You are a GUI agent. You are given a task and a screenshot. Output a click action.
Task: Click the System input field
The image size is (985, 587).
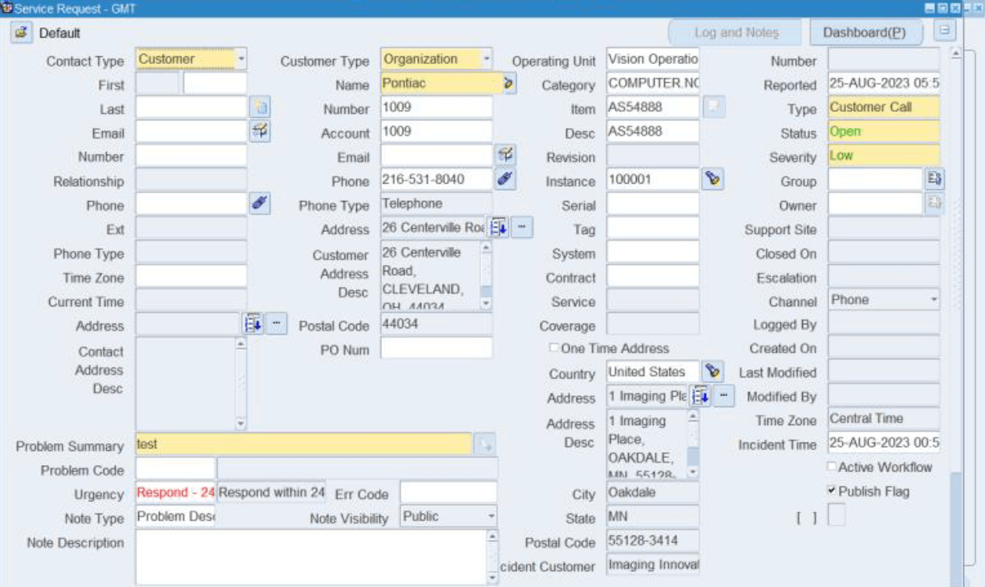coord(653,252)
